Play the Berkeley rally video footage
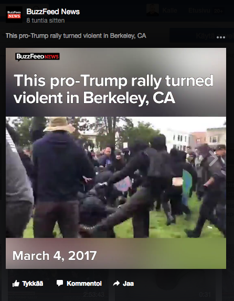Image resolution: width=234 pixels, height=301 pixels. (x=116, y=177)
